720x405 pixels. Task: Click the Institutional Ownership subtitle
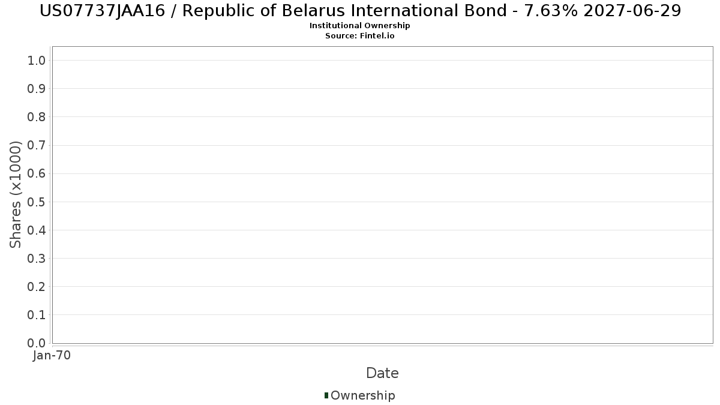pyautogui.click(x=359, y=26)
